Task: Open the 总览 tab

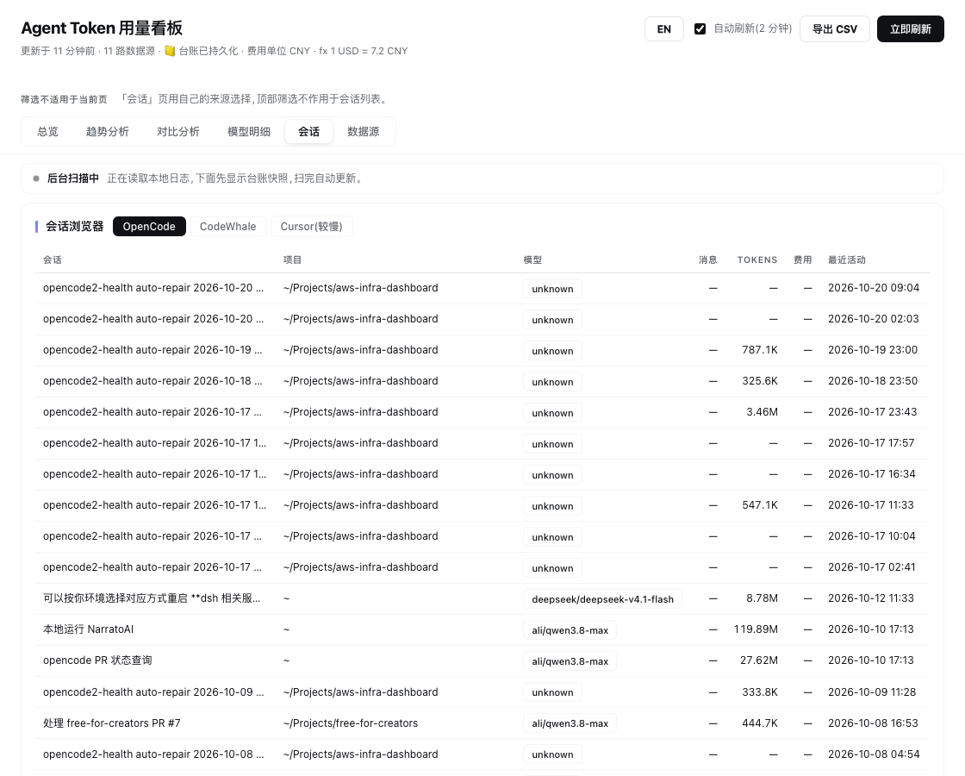Action: 47,132
